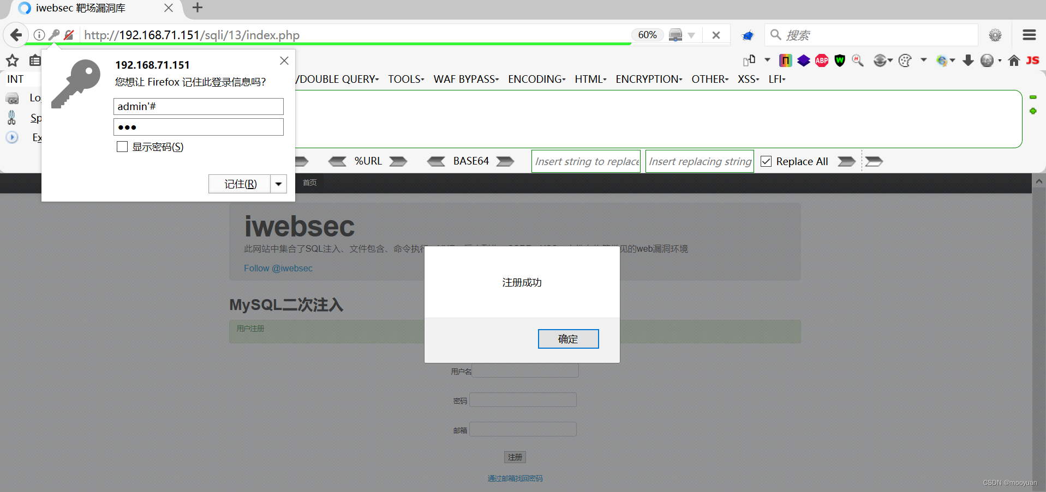The height and width of the screenshot is (492, 1046).
Task: Enable 显示密码 checkbox
Action: click(x=122, y=147)
